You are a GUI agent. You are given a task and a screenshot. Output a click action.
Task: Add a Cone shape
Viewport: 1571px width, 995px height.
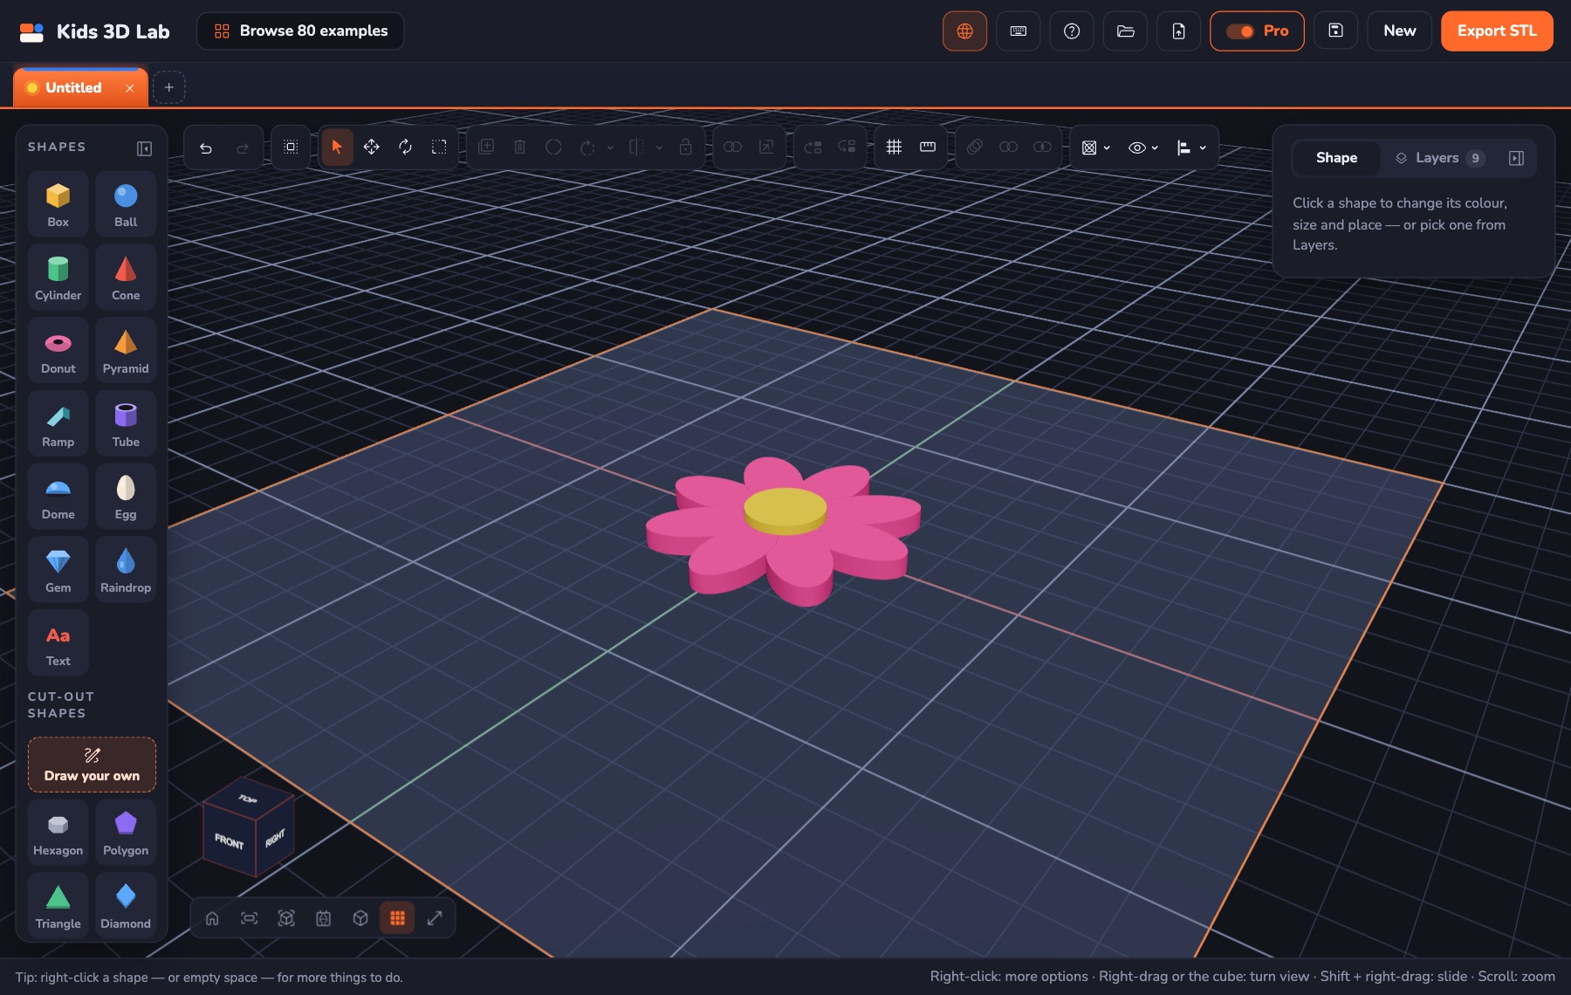126,278
